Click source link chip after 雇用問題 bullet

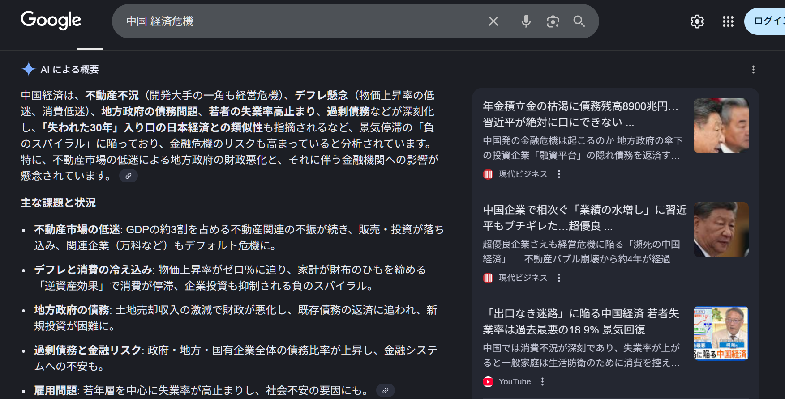point(385,391)
